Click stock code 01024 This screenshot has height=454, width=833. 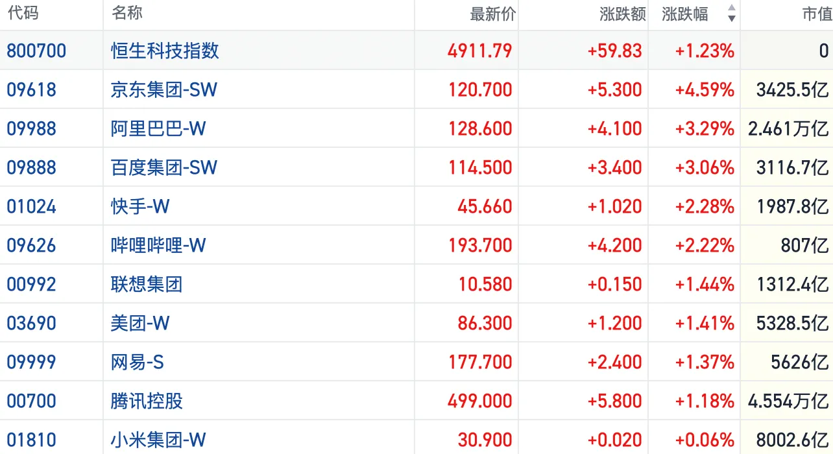click(x=31, y=206)
